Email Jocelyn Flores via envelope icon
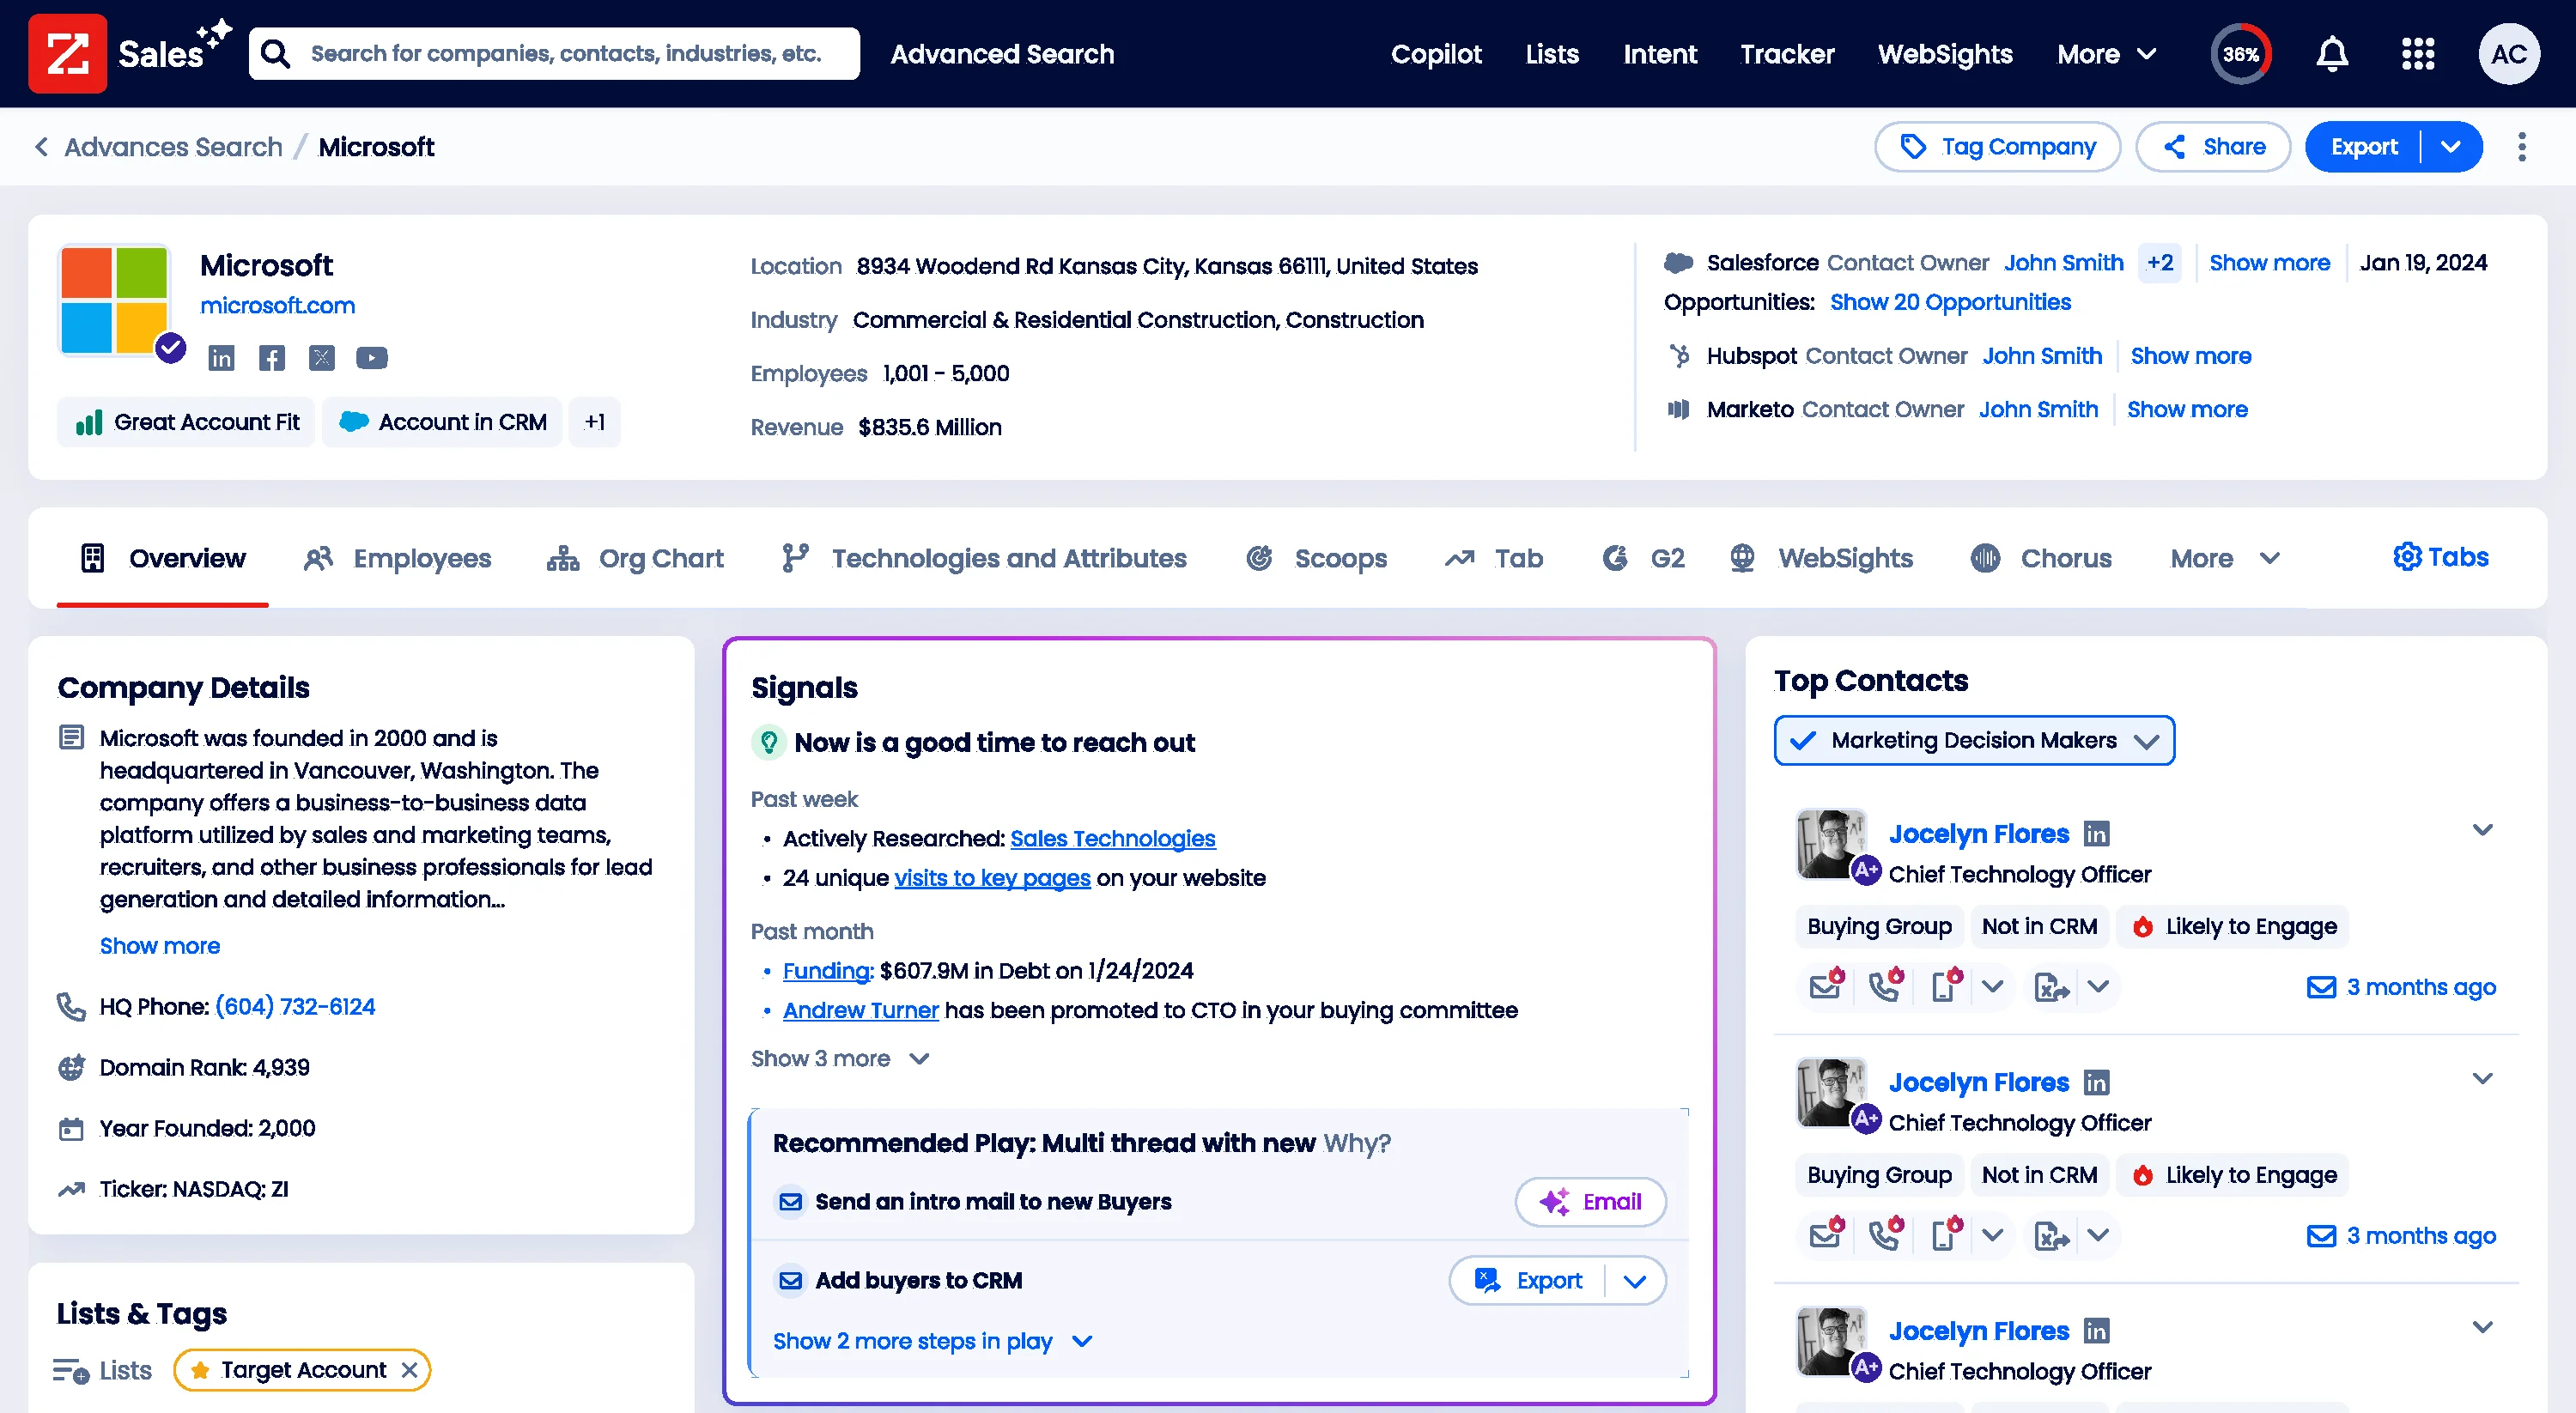This screenshot has width=2576, height=1413. 1825,987
